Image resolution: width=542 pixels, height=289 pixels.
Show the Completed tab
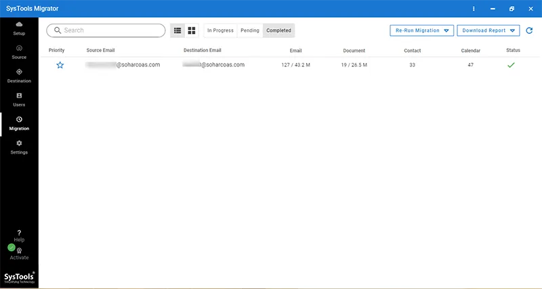(x=278, y=30)
